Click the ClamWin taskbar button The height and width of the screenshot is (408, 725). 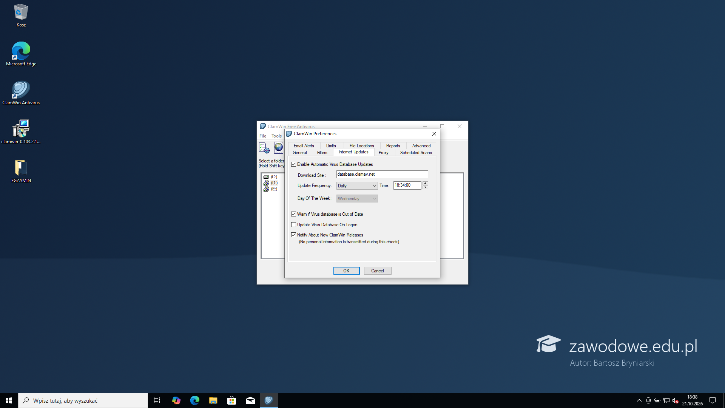pyautogui.click(x=268, y=400)
